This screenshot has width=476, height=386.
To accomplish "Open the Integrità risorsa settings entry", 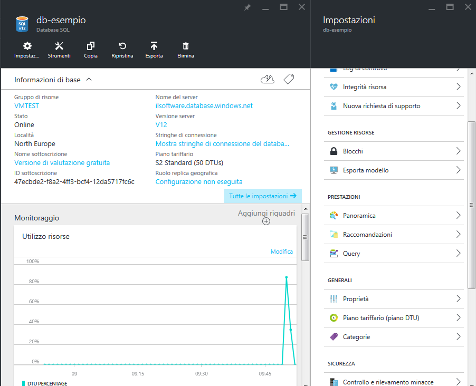I will coord(394,87).
